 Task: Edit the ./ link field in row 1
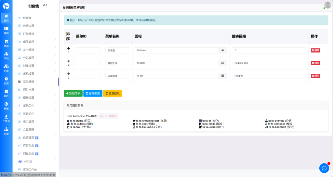click(269, 50)
